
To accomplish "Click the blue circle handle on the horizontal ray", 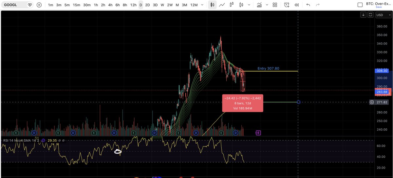I will 299,102.
